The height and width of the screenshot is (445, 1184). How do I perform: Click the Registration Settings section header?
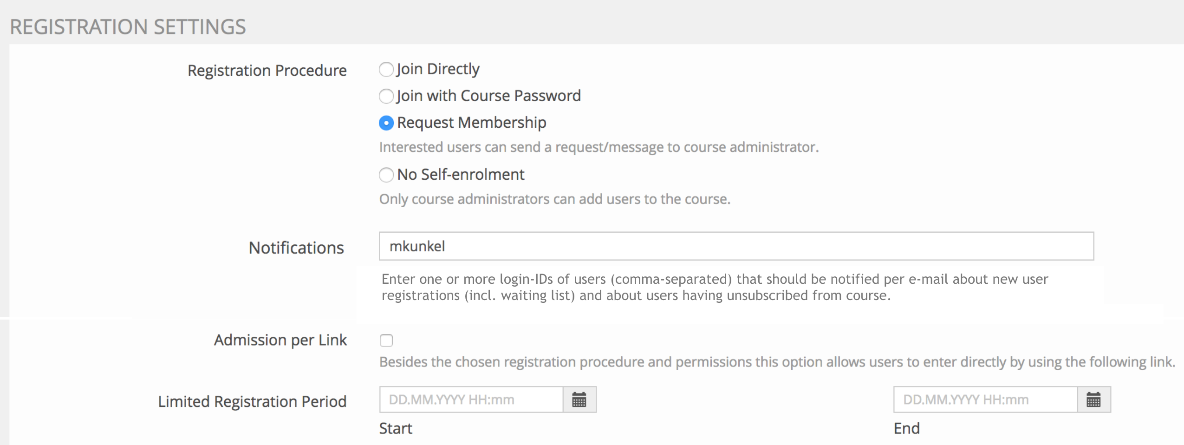(128, 27)
